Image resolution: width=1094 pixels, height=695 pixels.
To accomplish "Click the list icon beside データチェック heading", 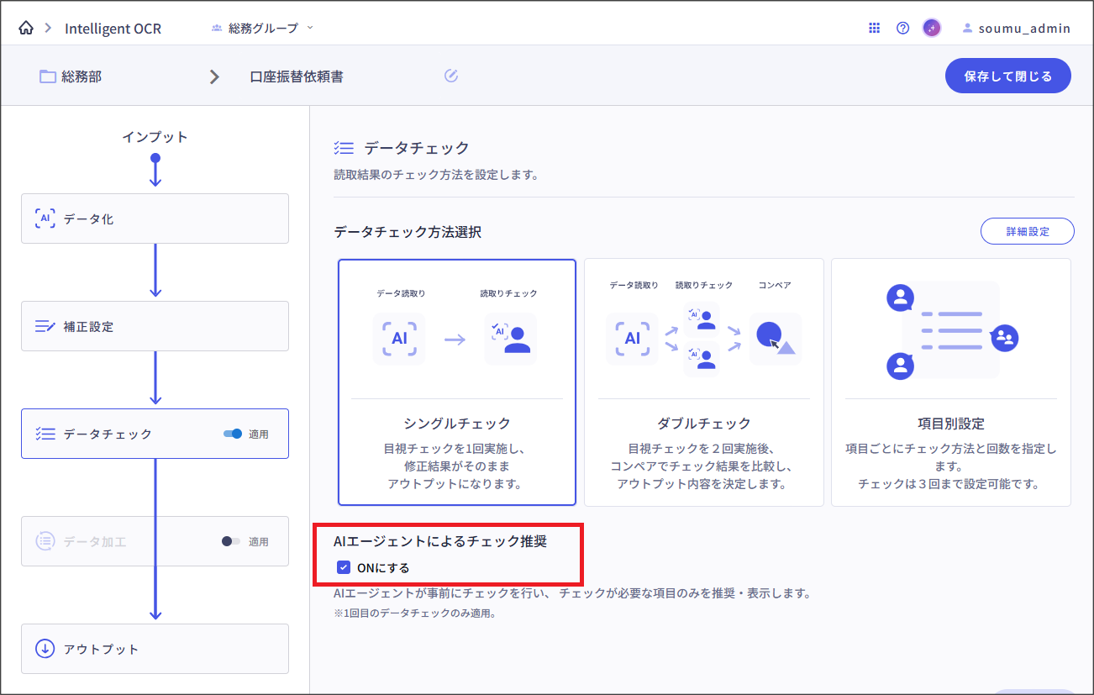I will 343,147.
